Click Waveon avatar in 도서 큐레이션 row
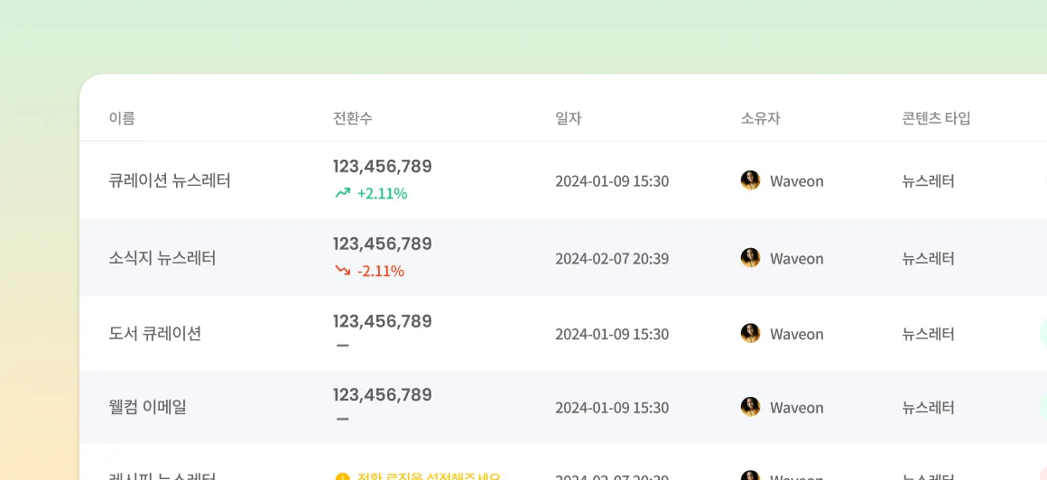 coord(751,333)
